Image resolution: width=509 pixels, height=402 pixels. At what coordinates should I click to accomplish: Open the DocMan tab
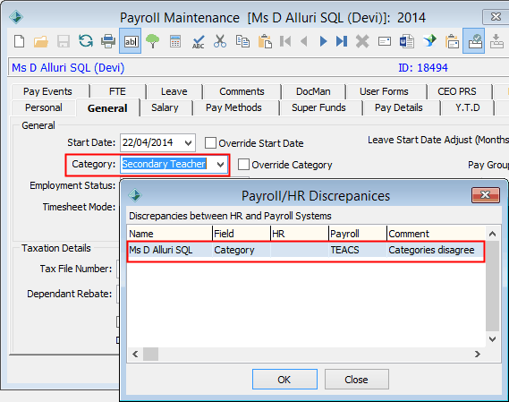tap(313, 91)
